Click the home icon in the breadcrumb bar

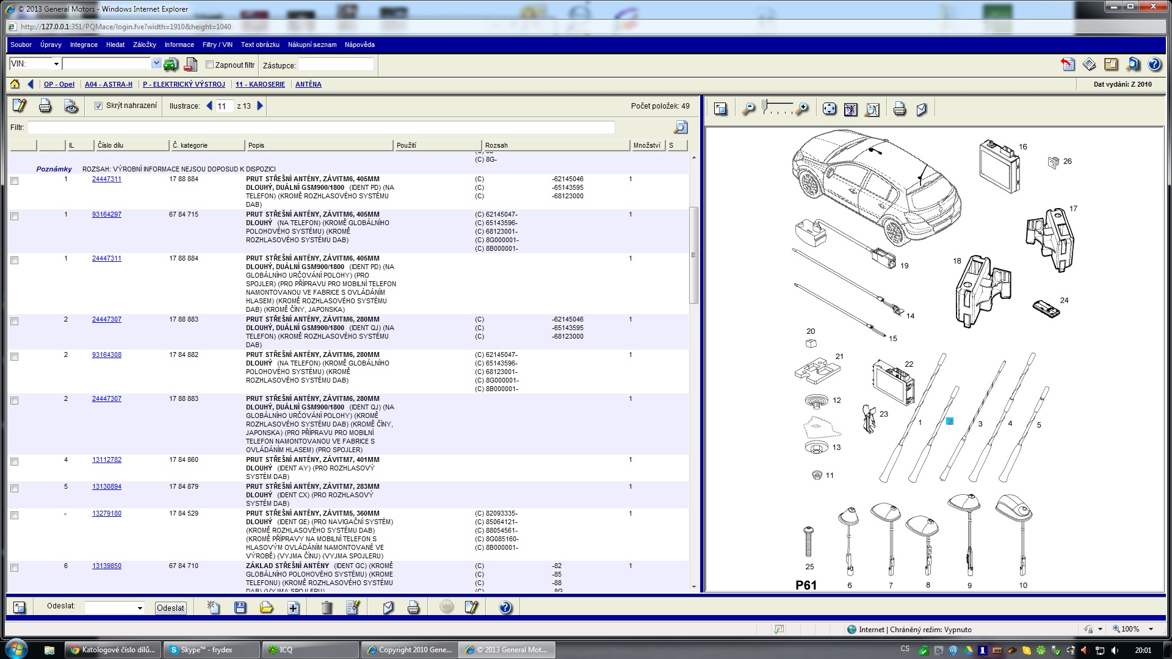pos(15,84)
